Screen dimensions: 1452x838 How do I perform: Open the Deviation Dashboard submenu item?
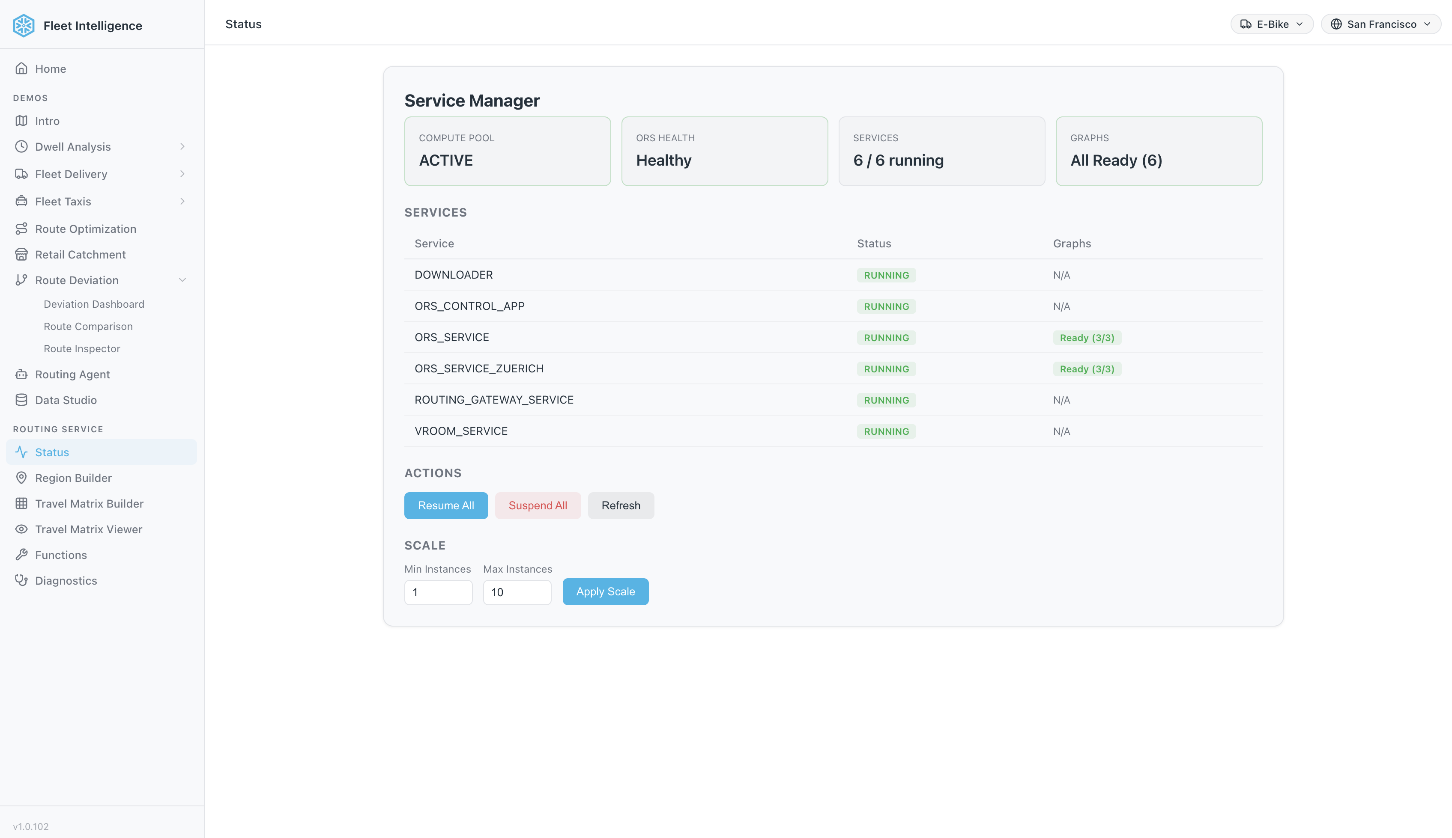click(94, 304)
